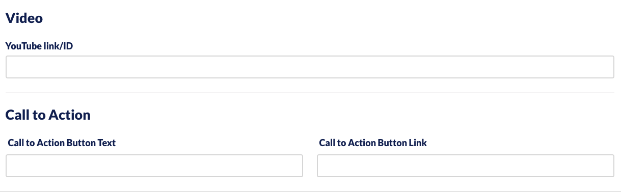Select the Call to Action Button Link field

coord(466,166)
